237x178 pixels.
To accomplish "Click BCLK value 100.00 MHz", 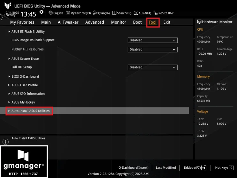I will [204, 54].
